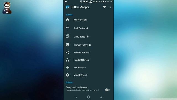Viewport: 177px width, 100px height.
Task: Tap the Button Mapper app logo icon
Action: 67,7
